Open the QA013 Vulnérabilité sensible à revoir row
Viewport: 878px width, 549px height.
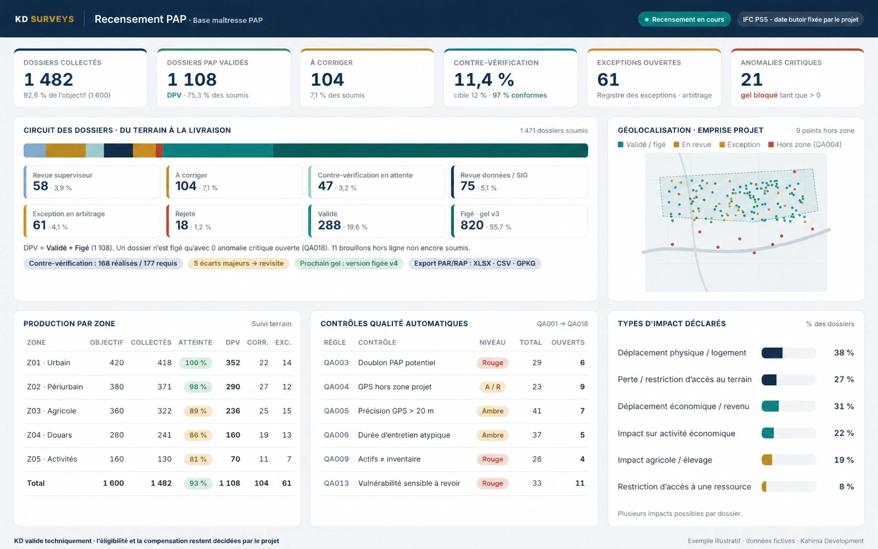coord(454,483)
